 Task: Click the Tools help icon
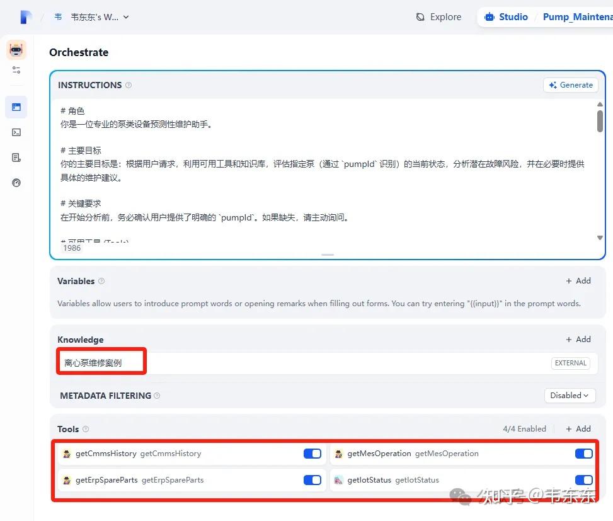tap(86, 429)
